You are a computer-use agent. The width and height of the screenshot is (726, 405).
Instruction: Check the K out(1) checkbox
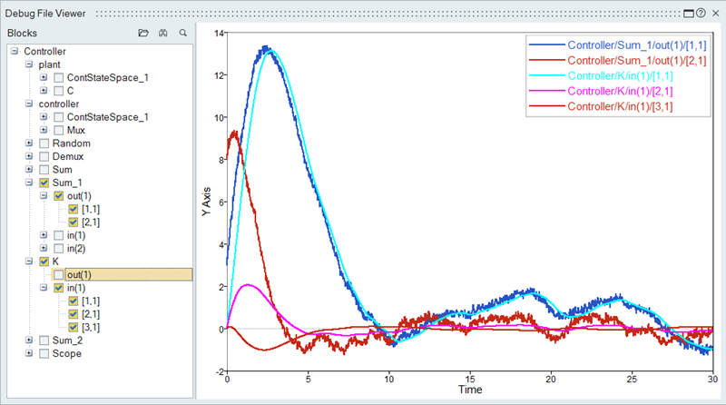(59, 274)
